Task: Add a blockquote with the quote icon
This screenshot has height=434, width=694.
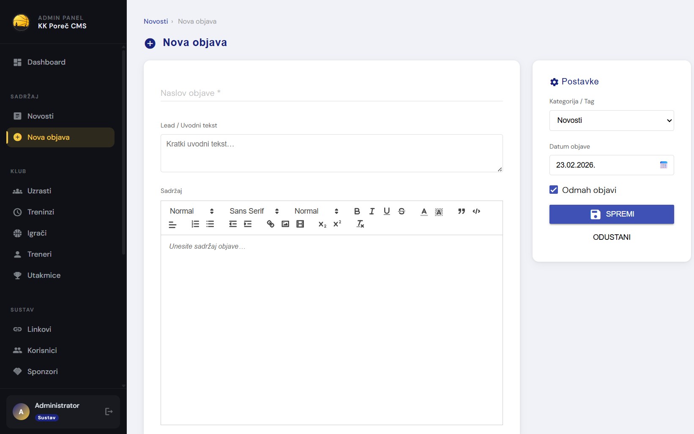Action: [462, 211]
